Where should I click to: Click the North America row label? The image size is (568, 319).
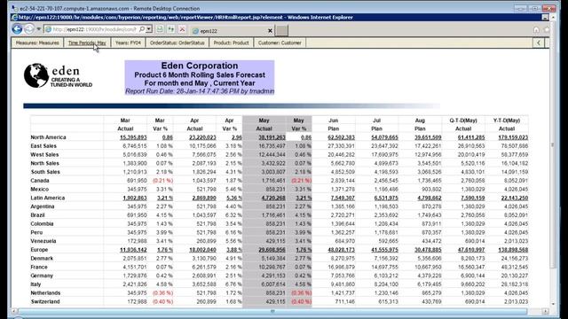(x=48, y=137)
